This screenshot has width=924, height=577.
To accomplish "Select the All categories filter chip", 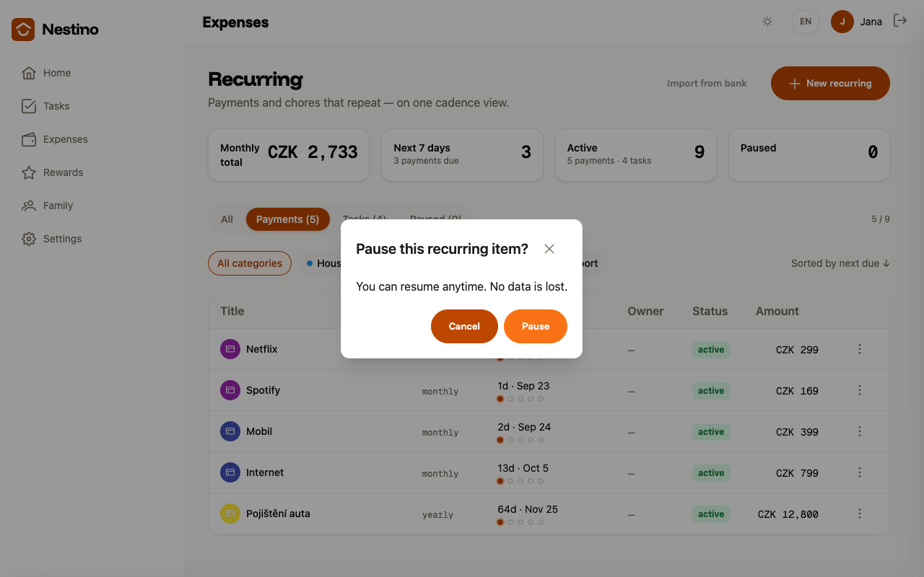I will pos(250,263).
